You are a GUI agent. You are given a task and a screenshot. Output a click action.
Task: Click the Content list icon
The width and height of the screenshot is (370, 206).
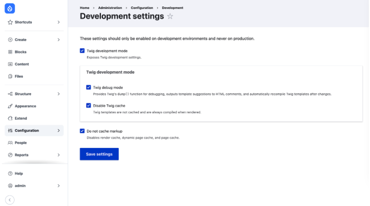[10, 64]
